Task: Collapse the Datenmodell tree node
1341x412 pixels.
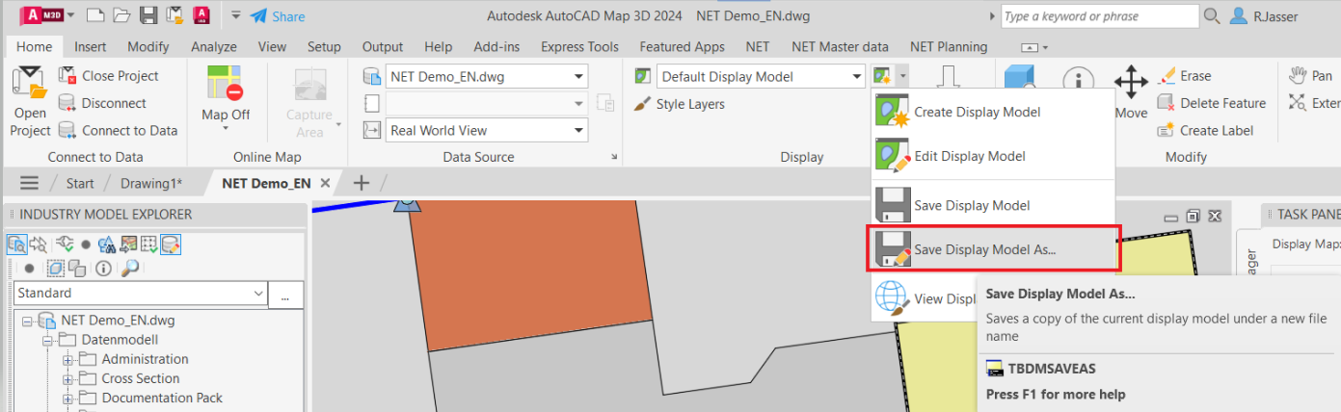Action: 46,341
